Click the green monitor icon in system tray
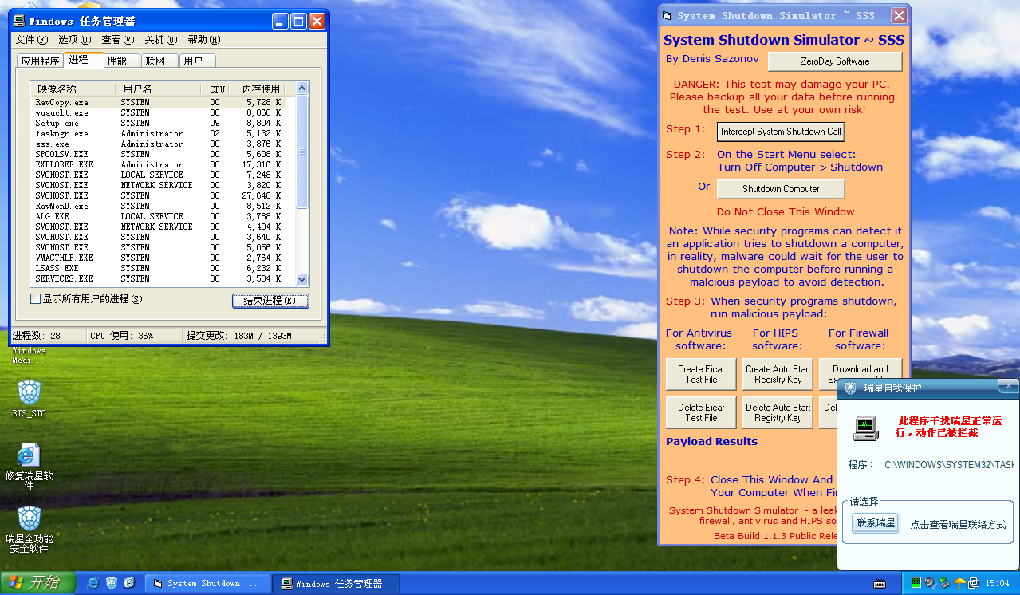This screenshot has width=1020, height=595. point(916,583)
